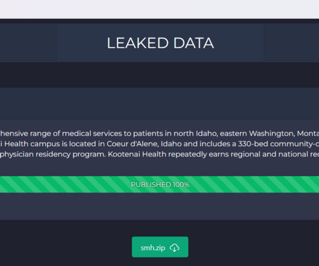Click the light browser area above the page
The height and width of the screenshot is (266, 319).
pos(159,9)
